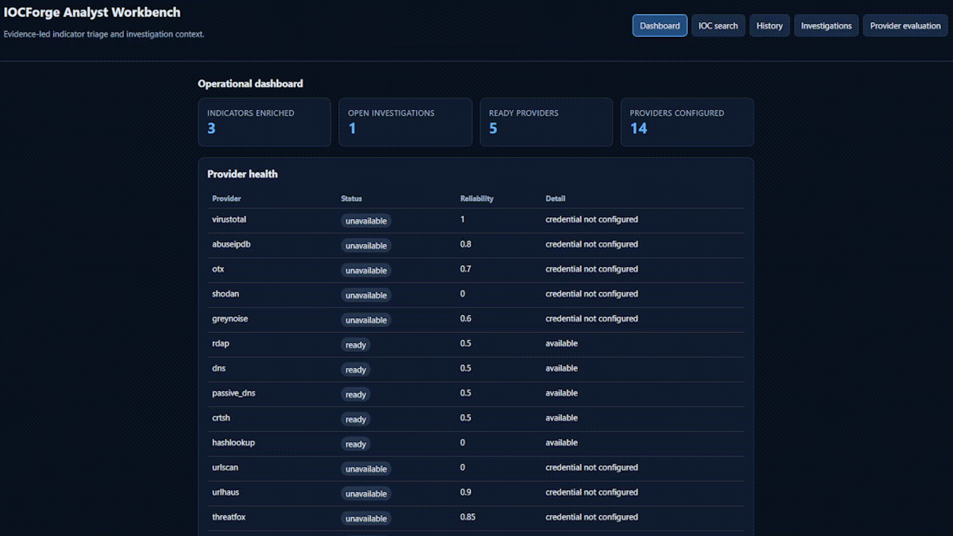Click dns row's available detail
953x536 pixels.
click(x=561, y=368)
